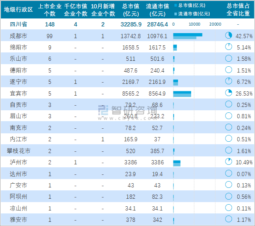Click the dark blue 总市值 legend swatch
Image resolution: width=255 pixels, height=226 pixels.
175,5
